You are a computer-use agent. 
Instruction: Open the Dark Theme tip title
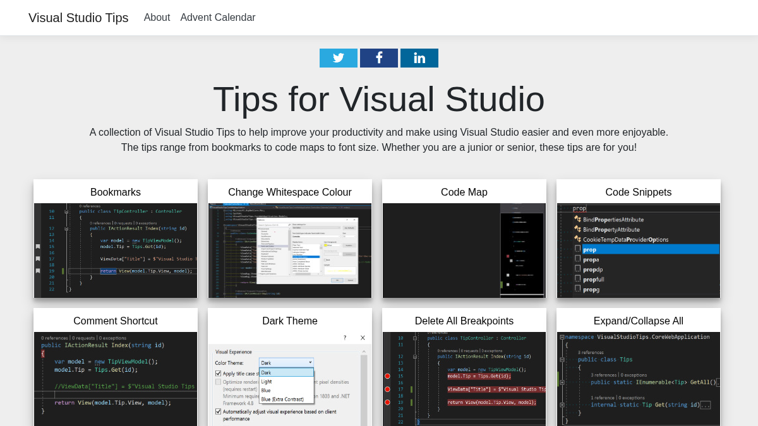[290, 321]
